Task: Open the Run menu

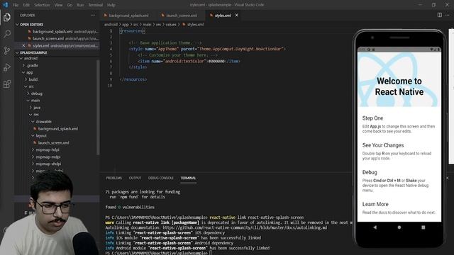Action: 80,5
